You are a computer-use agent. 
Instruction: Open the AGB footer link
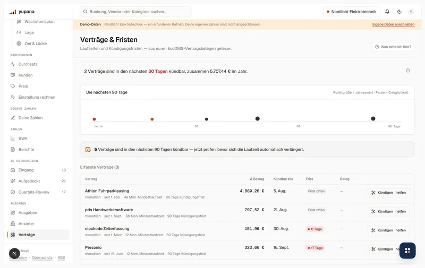coord(61,258)
